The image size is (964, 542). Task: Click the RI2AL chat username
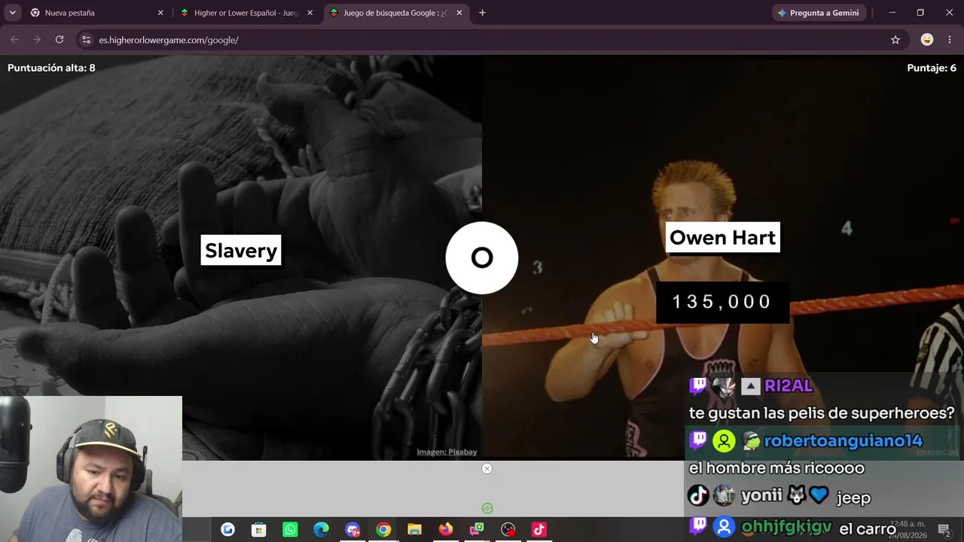[789, 385]
